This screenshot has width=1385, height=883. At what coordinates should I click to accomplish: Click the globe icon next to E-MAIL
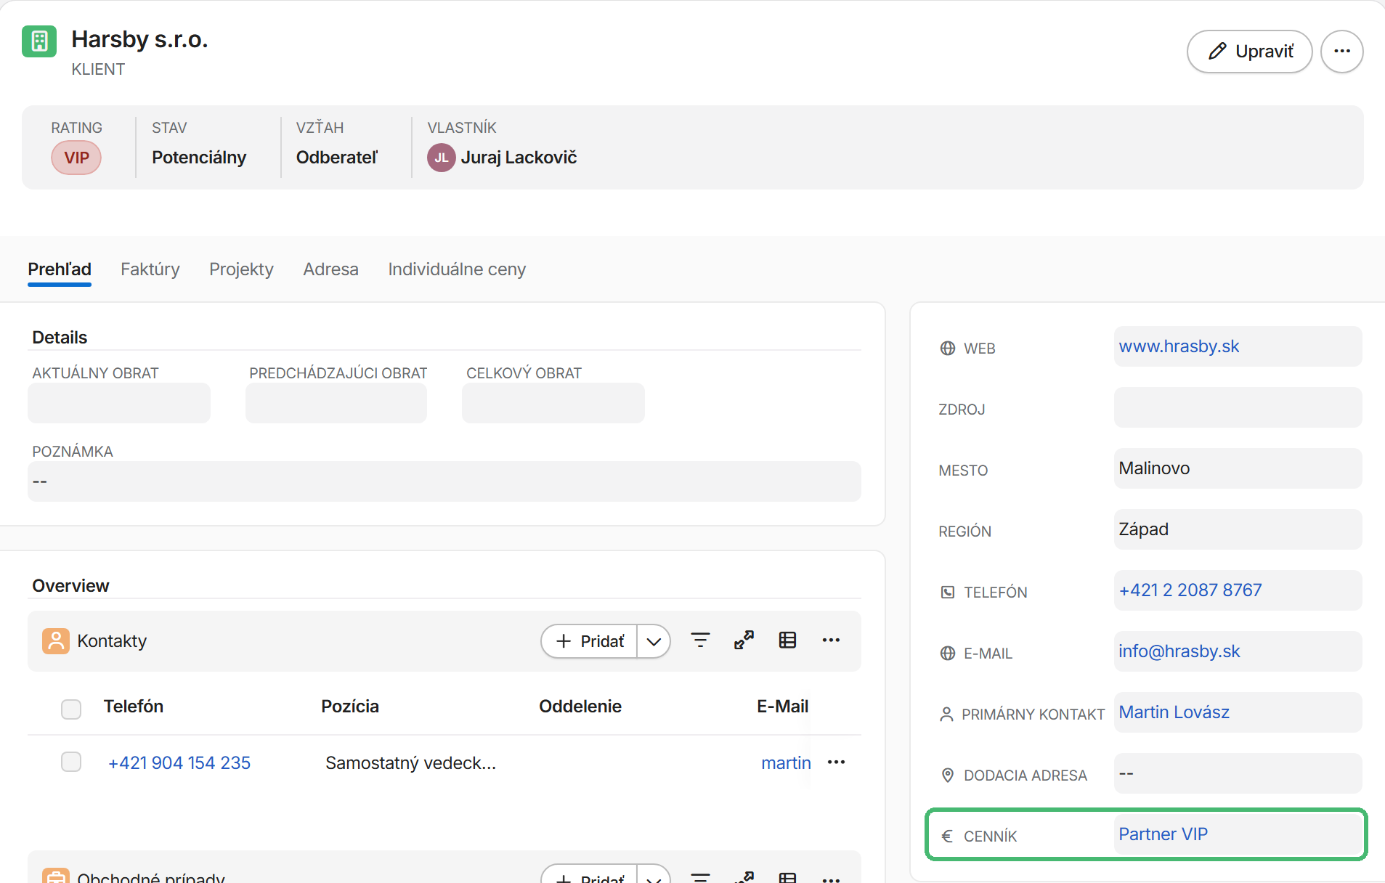[947, 654]
